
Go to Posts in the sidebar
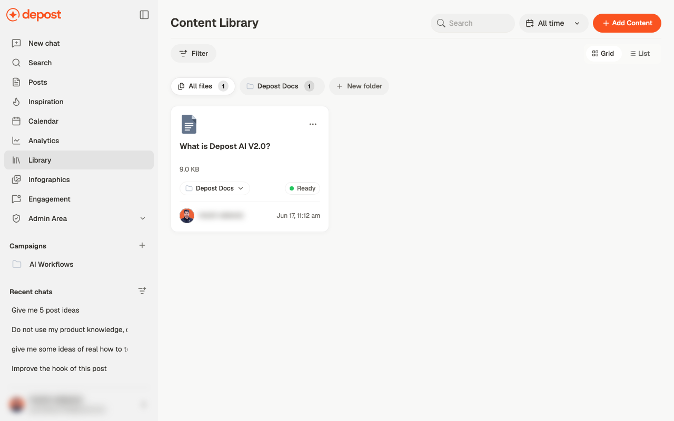[79, 82]
